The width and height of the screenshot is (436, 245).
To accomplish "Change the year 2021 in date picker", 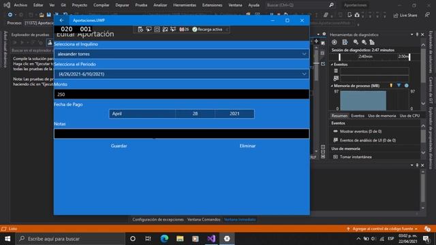I will 234,114.
